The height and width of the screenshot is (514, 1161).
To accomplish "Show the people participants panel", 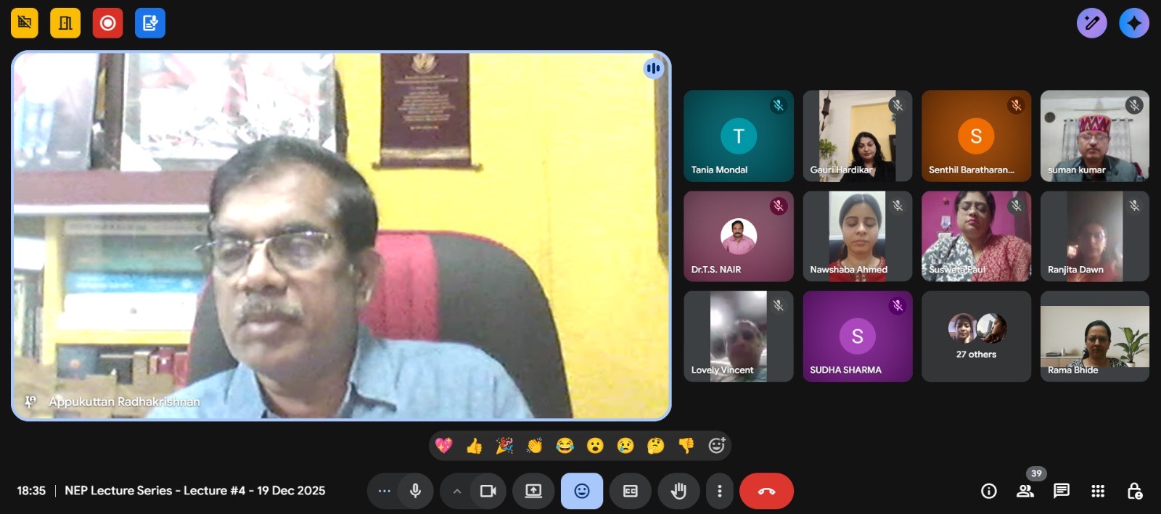I will point(1025,492).
